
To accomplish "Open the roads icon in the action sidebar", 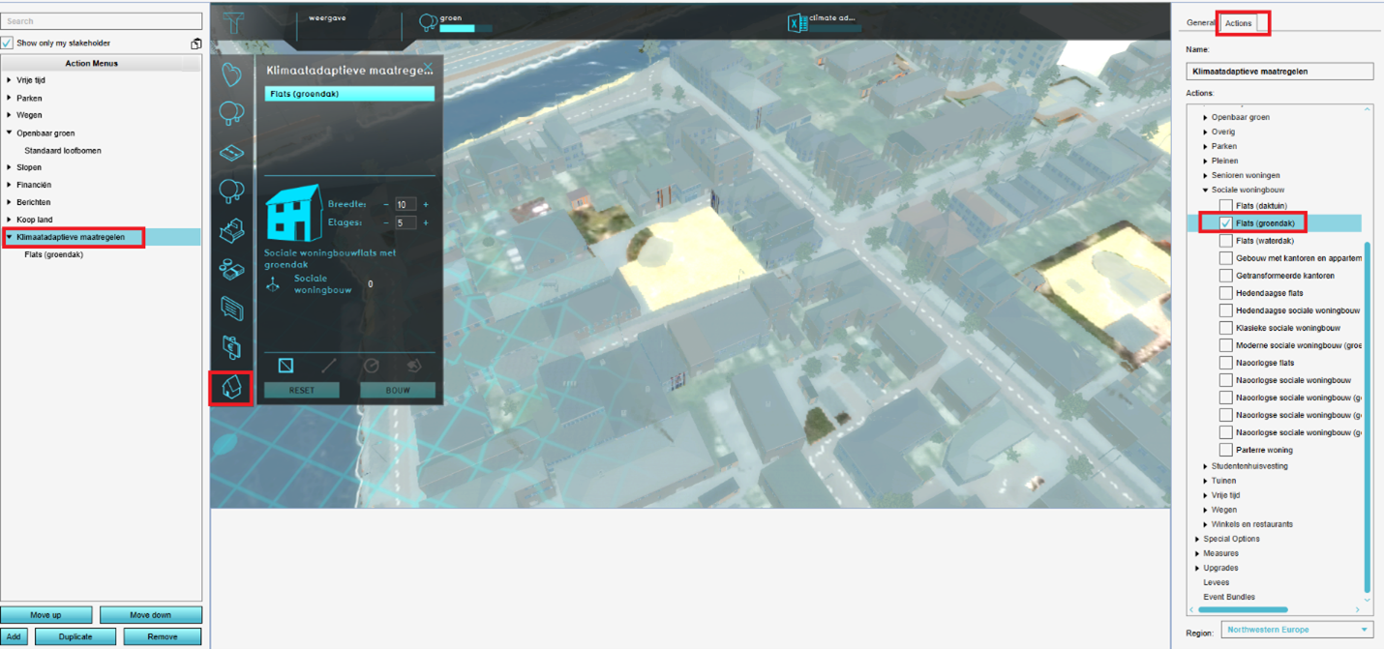I will [x=231, y=153].
